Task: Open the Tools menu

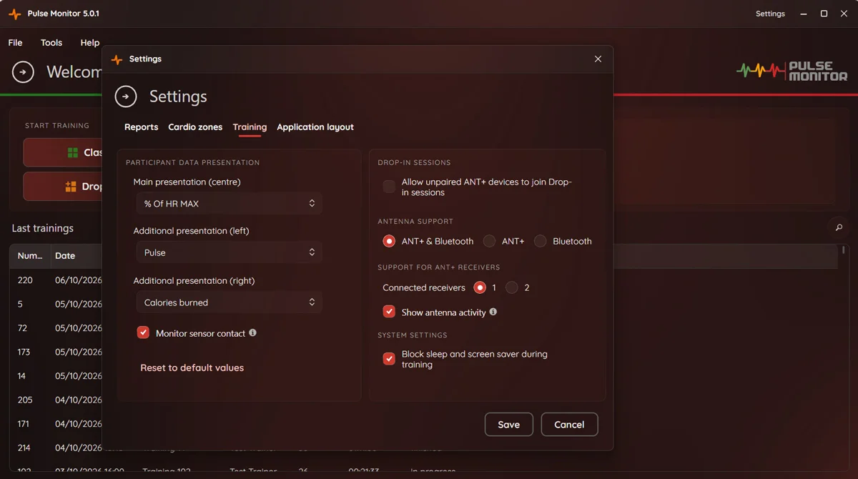Action: 51,43
